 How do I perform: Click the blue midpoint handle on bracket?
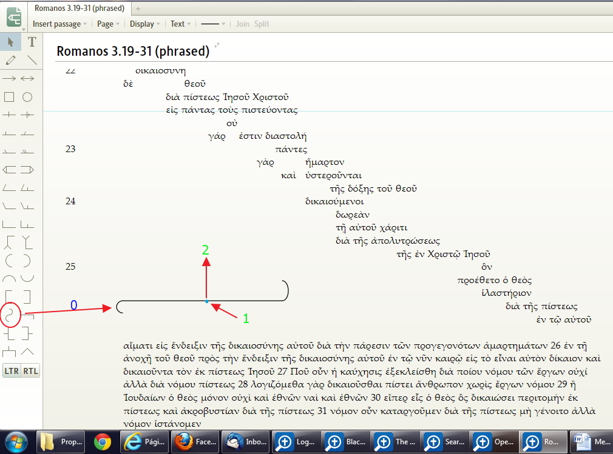click(x=207, y=301)
